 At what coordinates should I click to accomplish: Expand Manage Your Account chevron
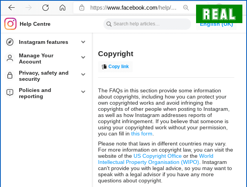coord(83,57)
